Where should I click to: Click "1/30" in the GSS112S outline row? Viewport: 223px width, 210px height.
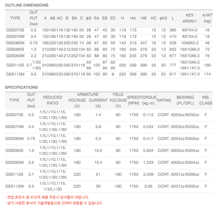(x=37, y=62)
